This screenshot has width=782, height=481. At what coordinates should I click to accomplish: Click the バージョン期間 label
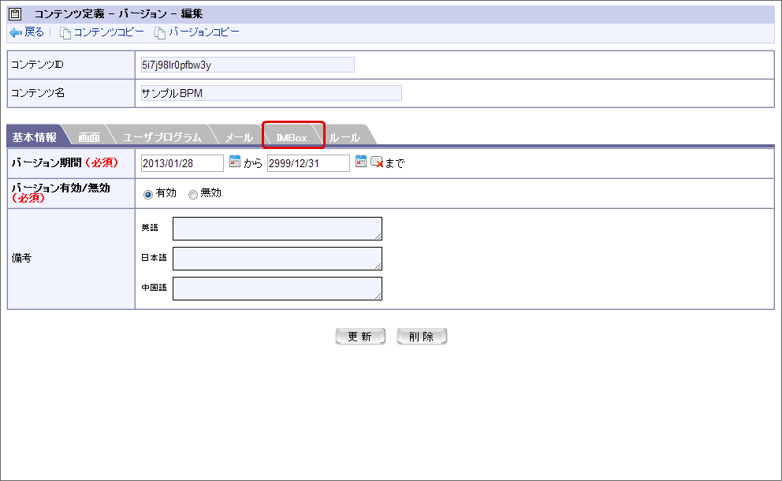[x=47, y=162]
